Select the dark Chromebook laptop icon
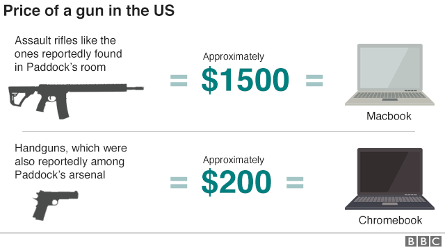 [x=389, y=179]
